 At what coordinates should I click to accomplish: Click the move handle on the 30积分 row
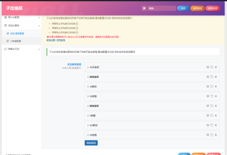(x=208, y=86)
